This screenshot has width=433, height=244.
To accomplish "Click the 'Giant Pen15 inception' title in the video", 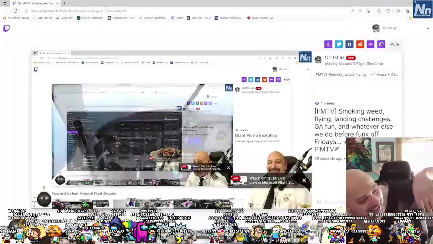I will coord(256,136).
